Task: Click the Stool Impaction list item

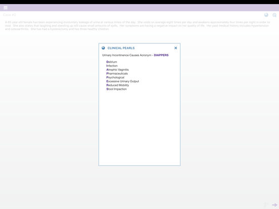Action: [x=116, y=89]
